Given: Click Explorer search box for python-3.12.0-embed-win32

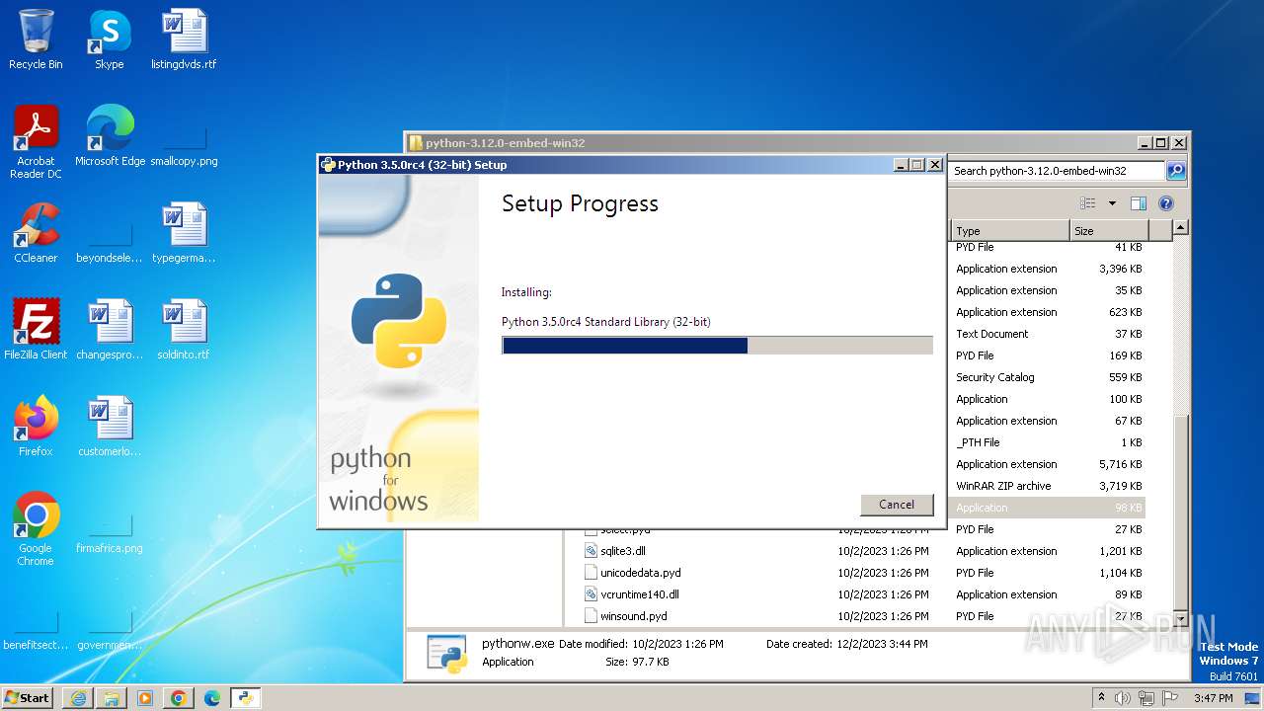Looking at the screenshot, I should pos(1057,171).
